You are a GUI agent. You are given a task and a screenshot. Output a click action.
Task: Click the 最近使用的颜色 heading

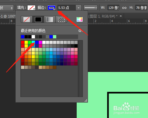33,31
